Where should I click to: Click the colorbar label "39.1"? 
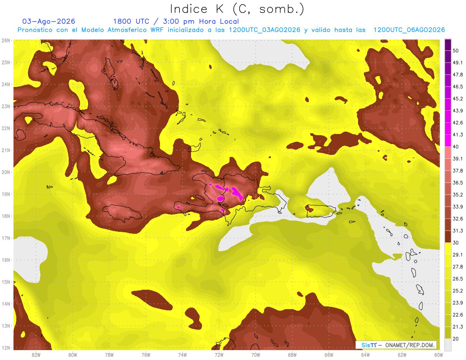point(458,158)
